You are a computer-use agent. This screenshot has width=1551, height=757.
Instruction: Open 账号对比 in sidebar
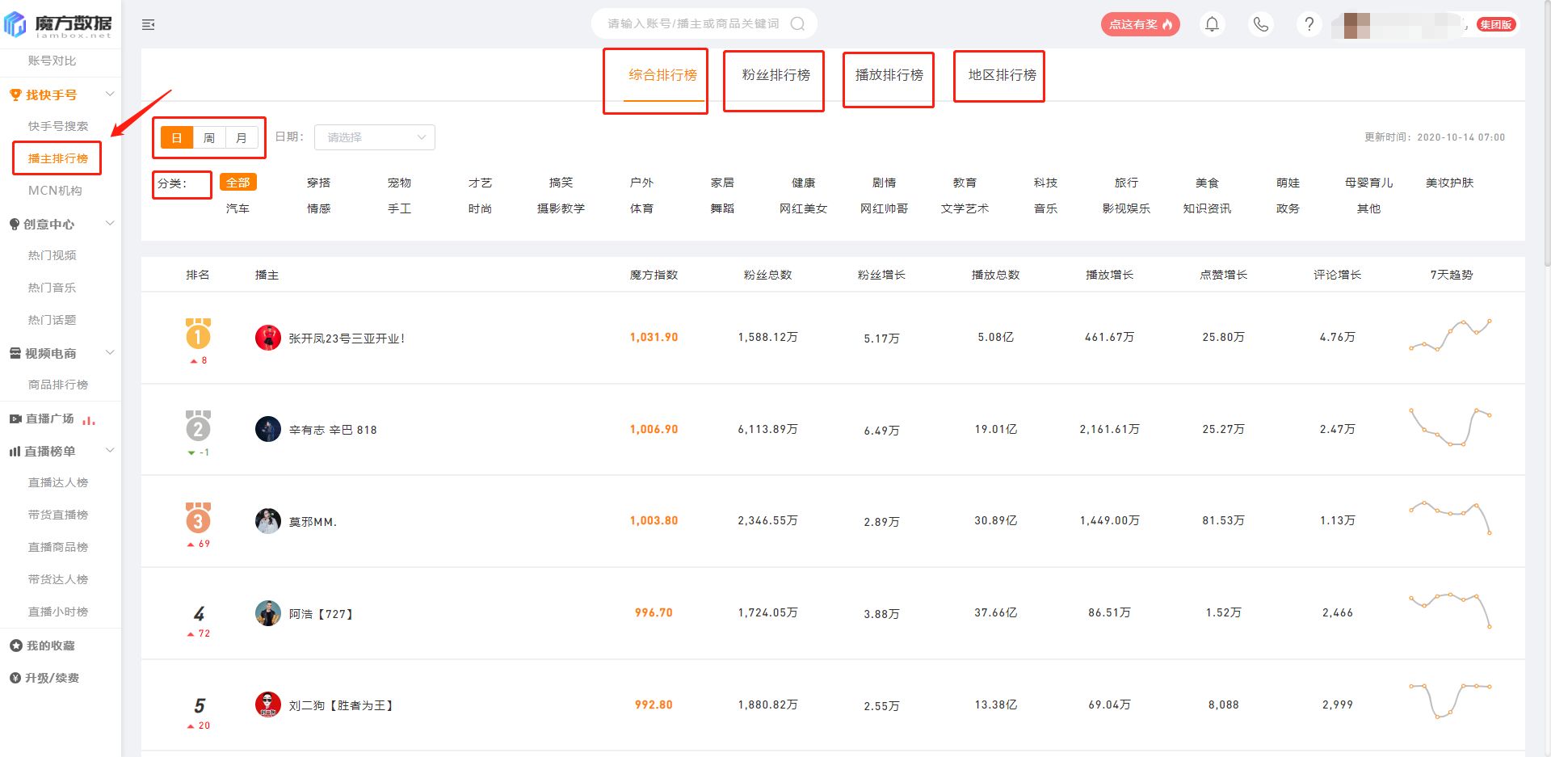tap(53, 61)
